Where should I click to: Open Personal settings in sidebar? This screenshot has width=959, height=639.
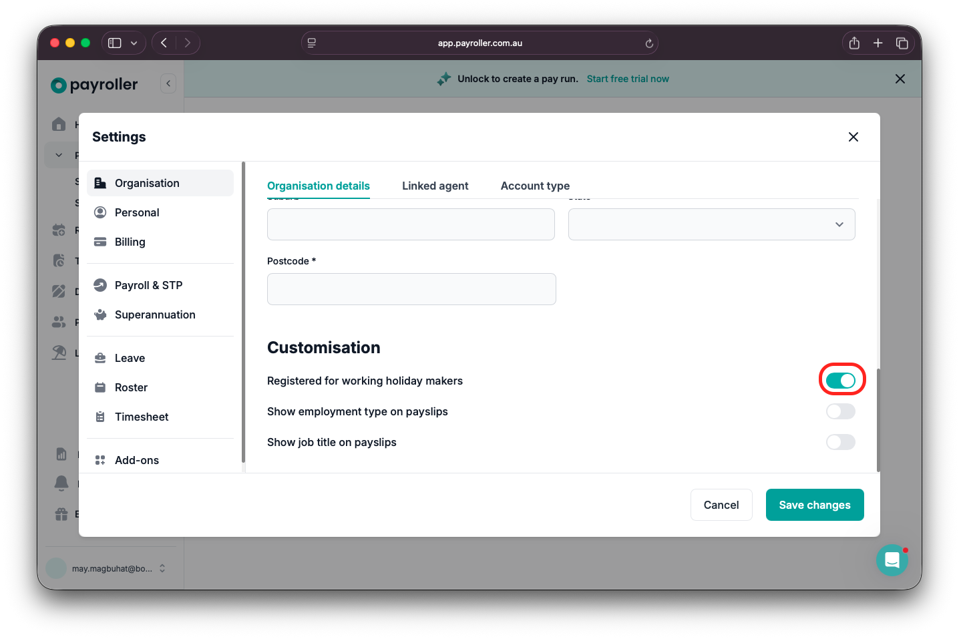160,212
